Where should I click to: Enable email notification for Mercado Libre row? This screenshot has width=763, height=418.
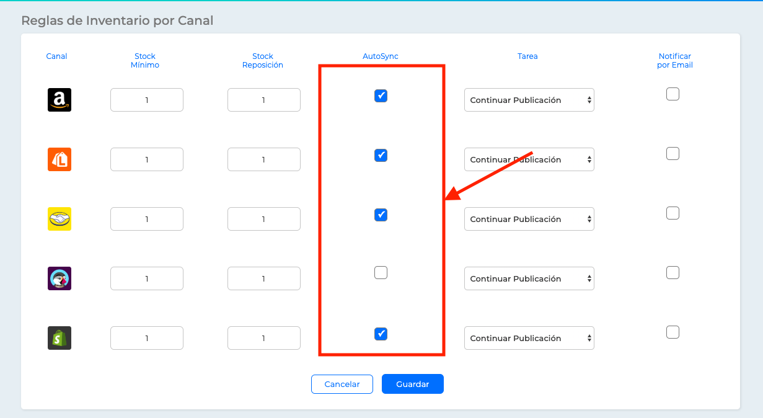click(x=673, y=213)
